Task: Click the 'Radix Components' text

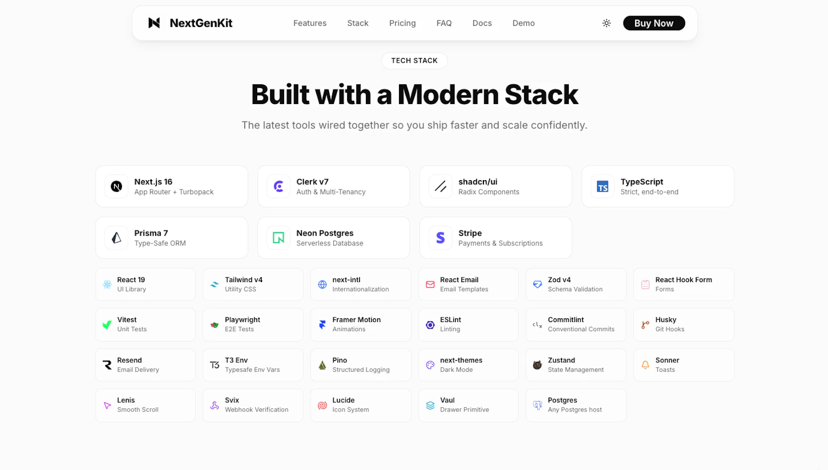Action: click(x=489, y=192)
